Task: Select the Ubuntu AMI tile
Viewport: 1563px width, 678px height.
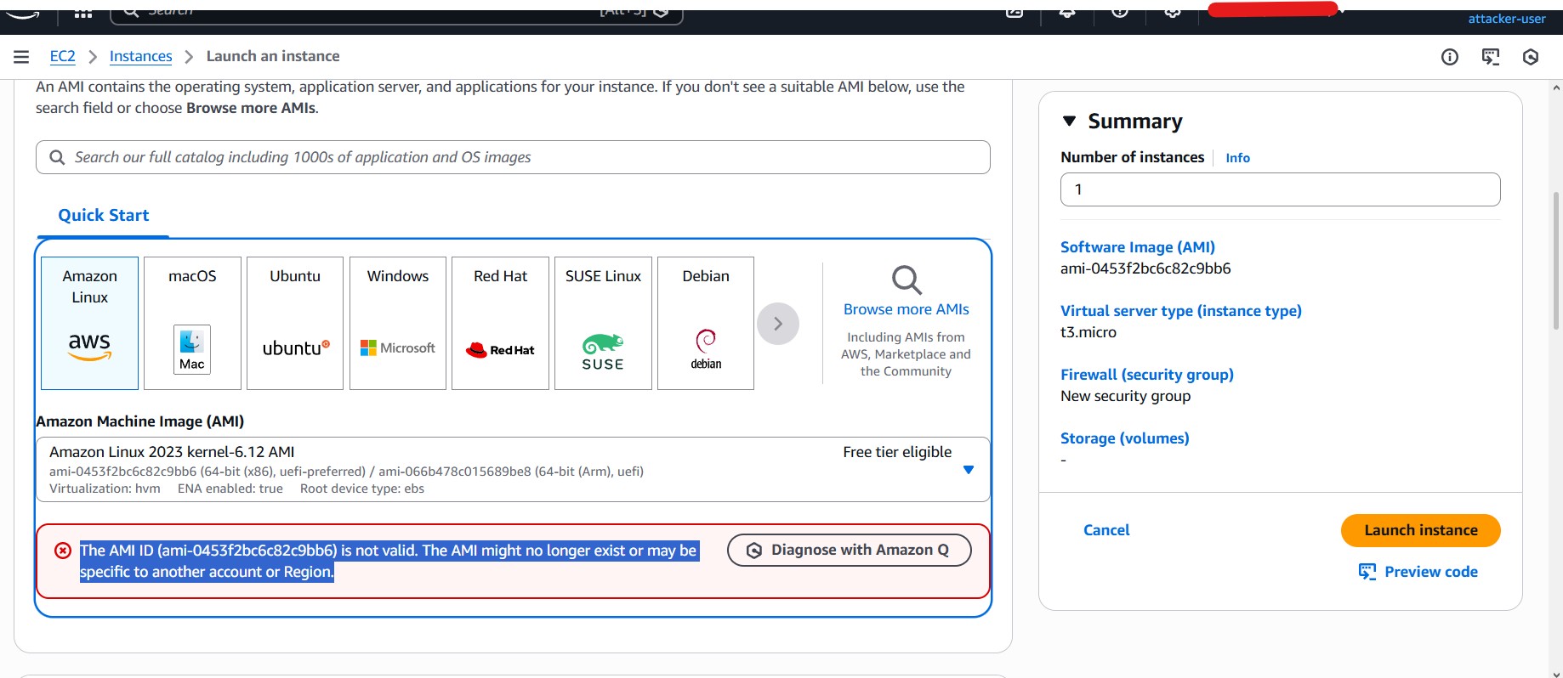Action: pyautogui.click(x=295, y=323)
